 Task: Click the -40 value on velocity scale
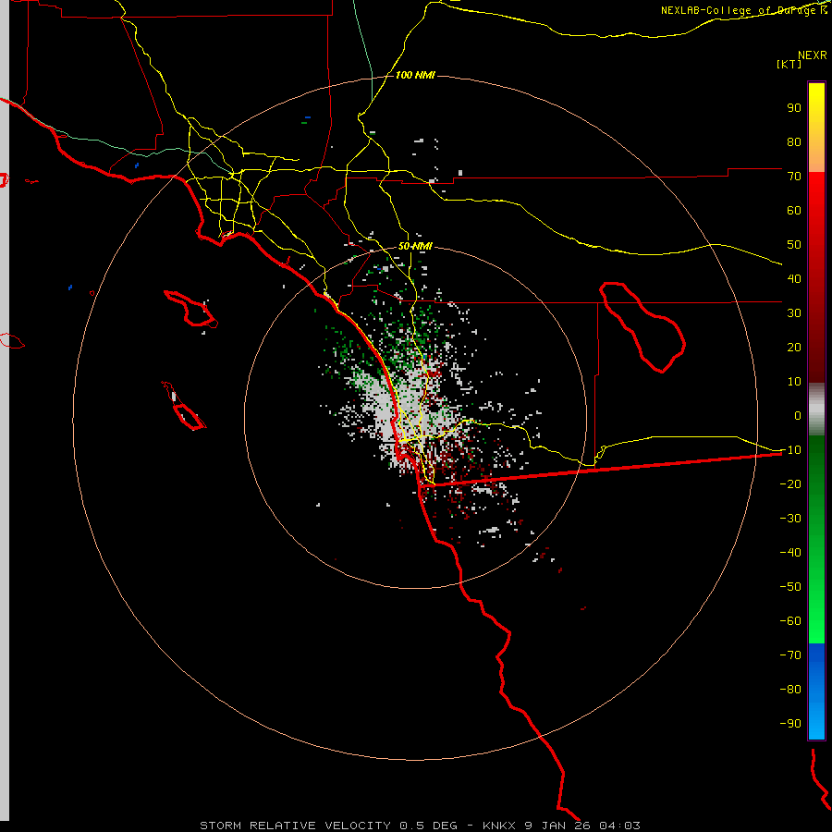click(x=790, y=553)
